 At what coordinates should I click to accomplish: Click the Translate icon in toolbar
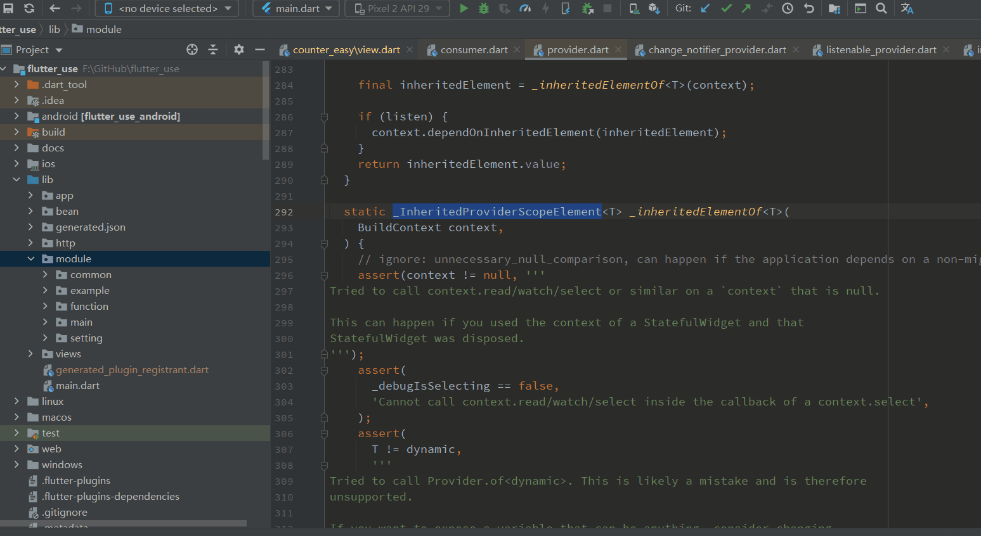(x=907, y=8)
